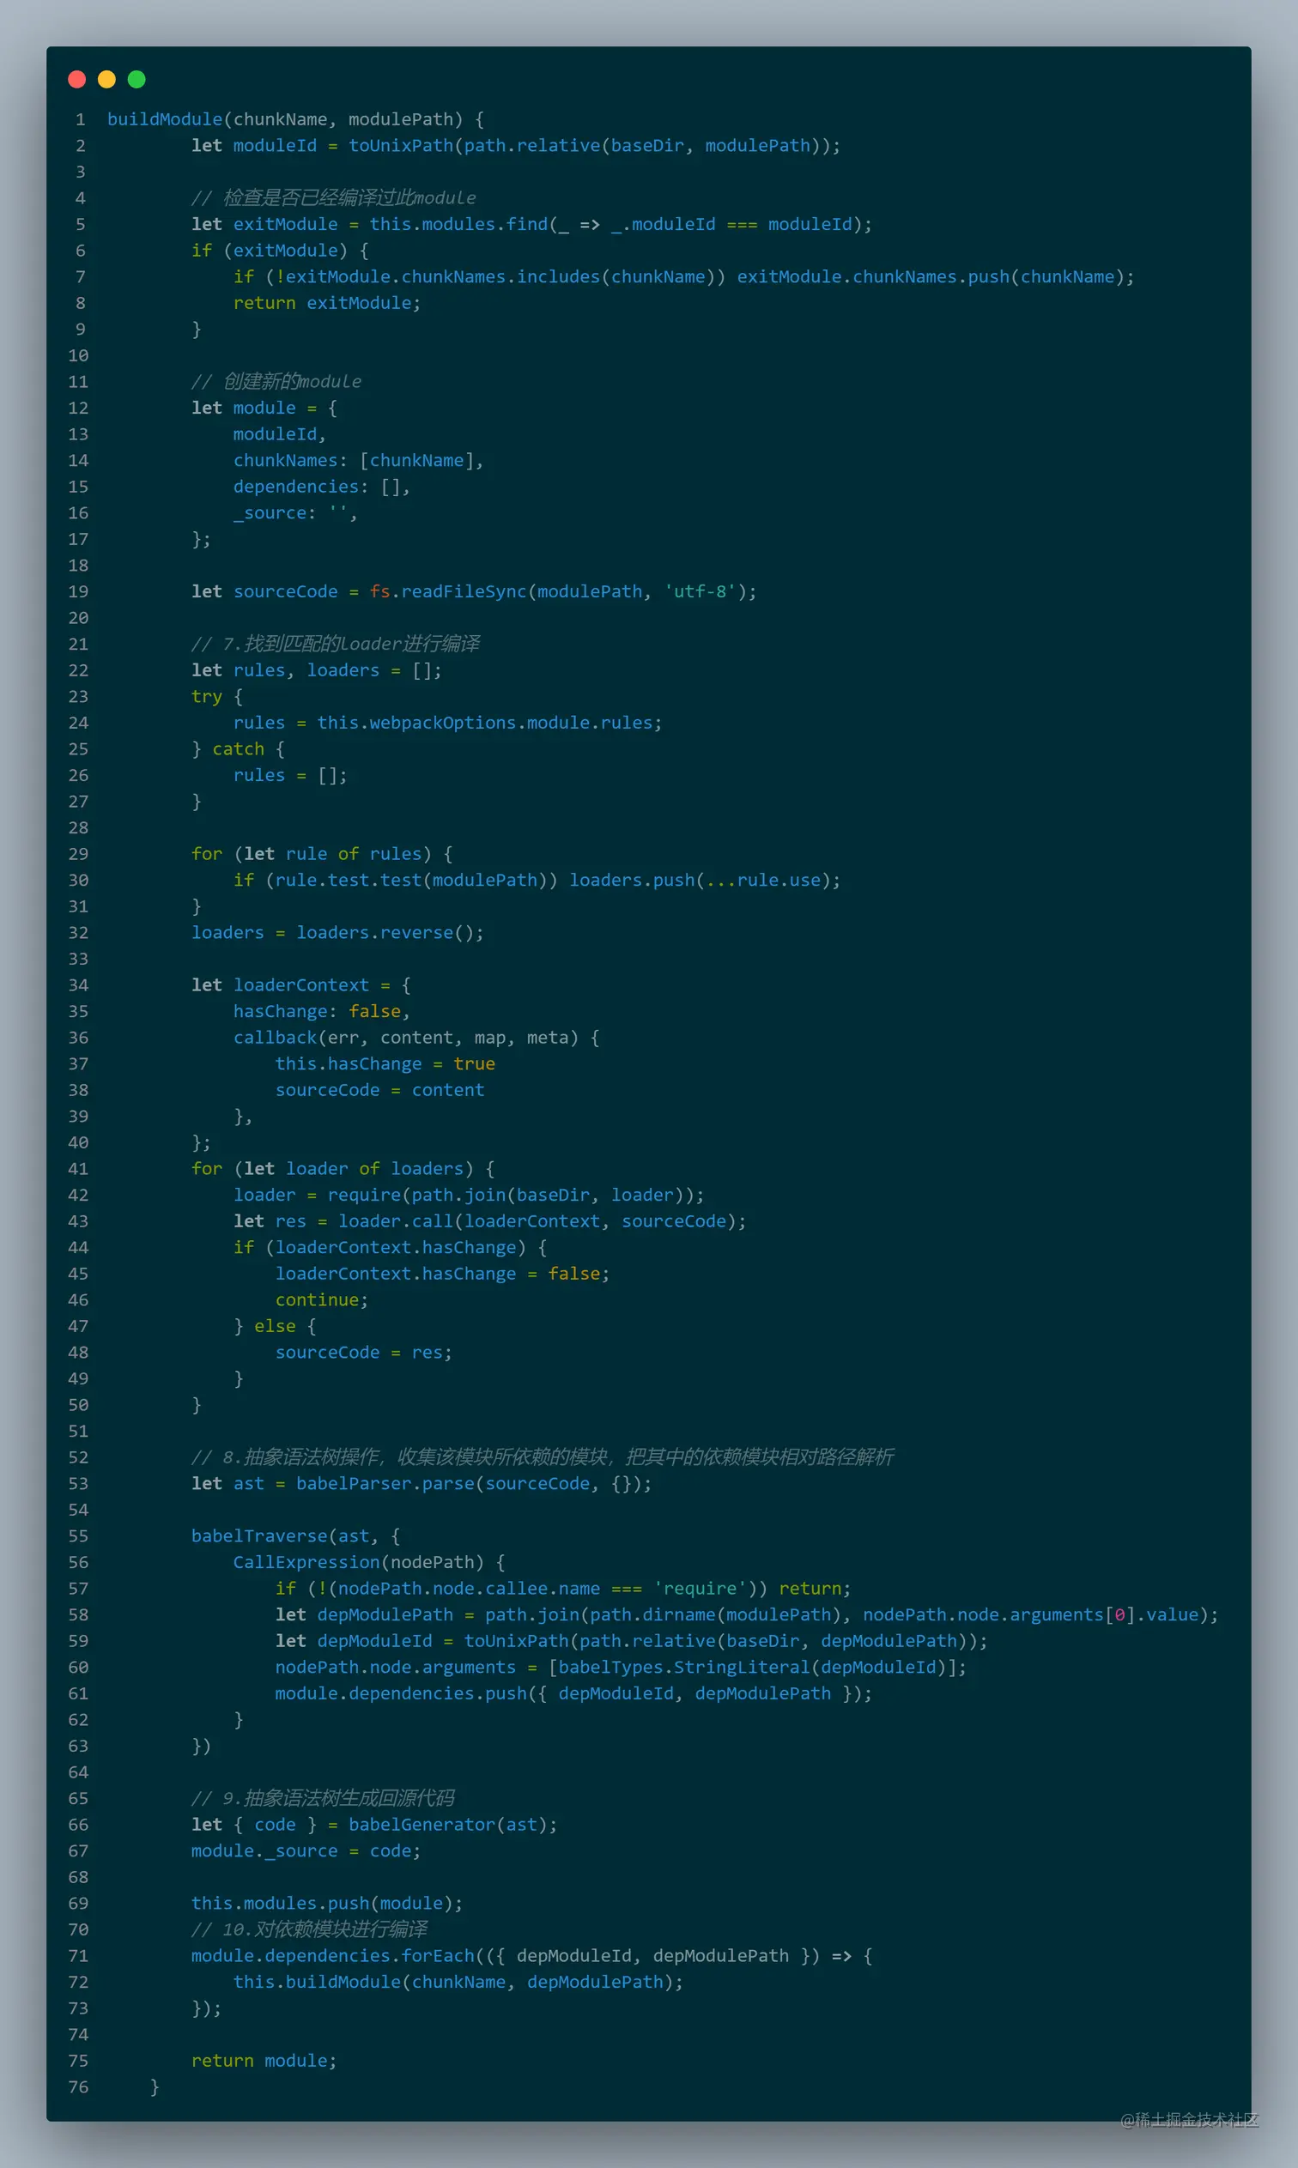The image size is (1298, 2168).
Task: Click the 'let exitModule = this.modules.find' line
Action: 531,224
